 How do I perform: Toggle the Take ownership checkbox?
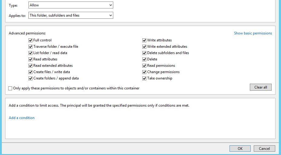[144, 79]
